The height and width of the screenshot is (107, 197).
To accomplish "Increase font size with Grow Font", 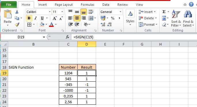I will tap(55, 18).
